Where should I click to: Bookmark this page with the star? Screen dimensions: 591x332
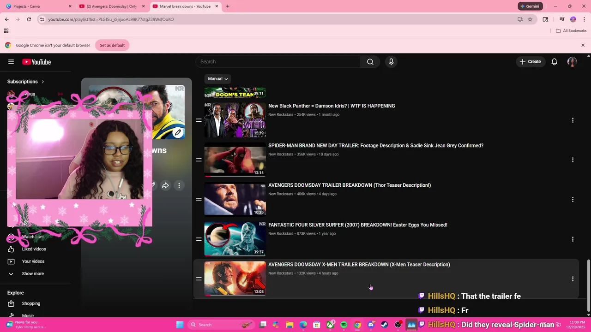[530, 19]
